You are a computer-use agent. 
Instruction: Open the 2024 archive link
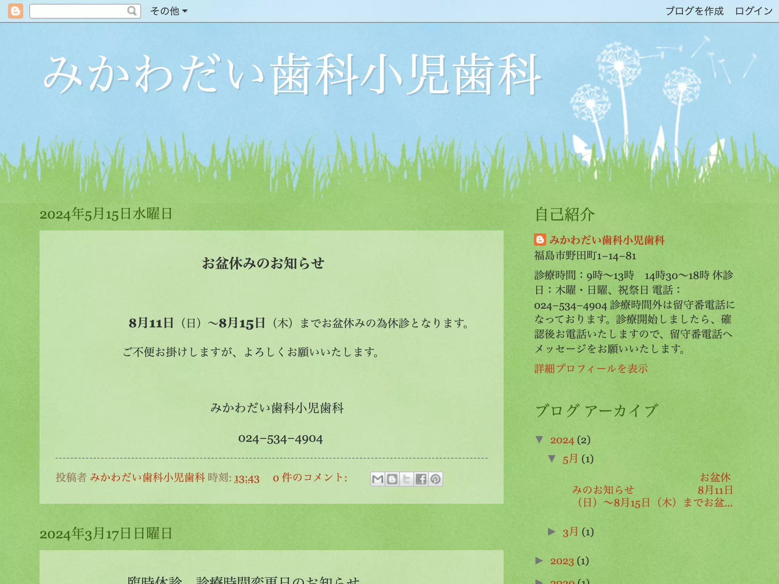[x=562, y=440]
